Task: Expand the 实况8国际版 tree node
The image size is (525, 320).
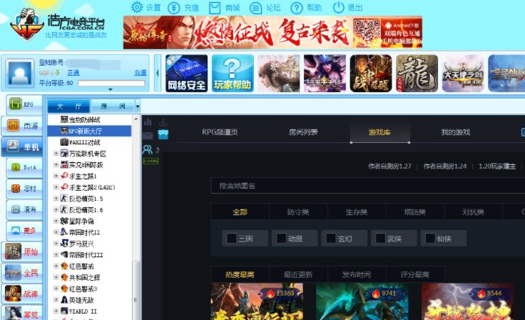Action: (56, 165)
